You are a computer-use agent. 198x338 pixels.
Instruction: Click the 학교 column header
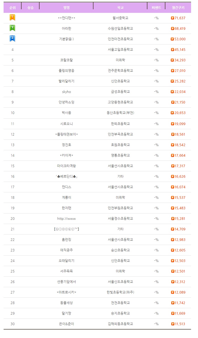(x=120, y=8)
